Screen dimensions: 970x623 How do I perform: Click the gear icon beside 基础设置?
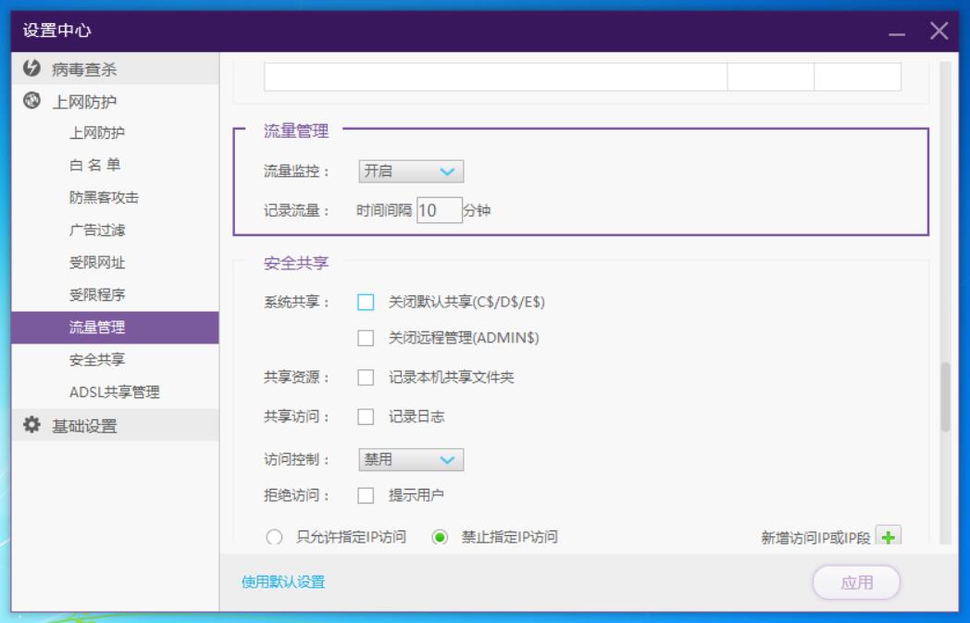pyautogui.click(x=31, y=425)
